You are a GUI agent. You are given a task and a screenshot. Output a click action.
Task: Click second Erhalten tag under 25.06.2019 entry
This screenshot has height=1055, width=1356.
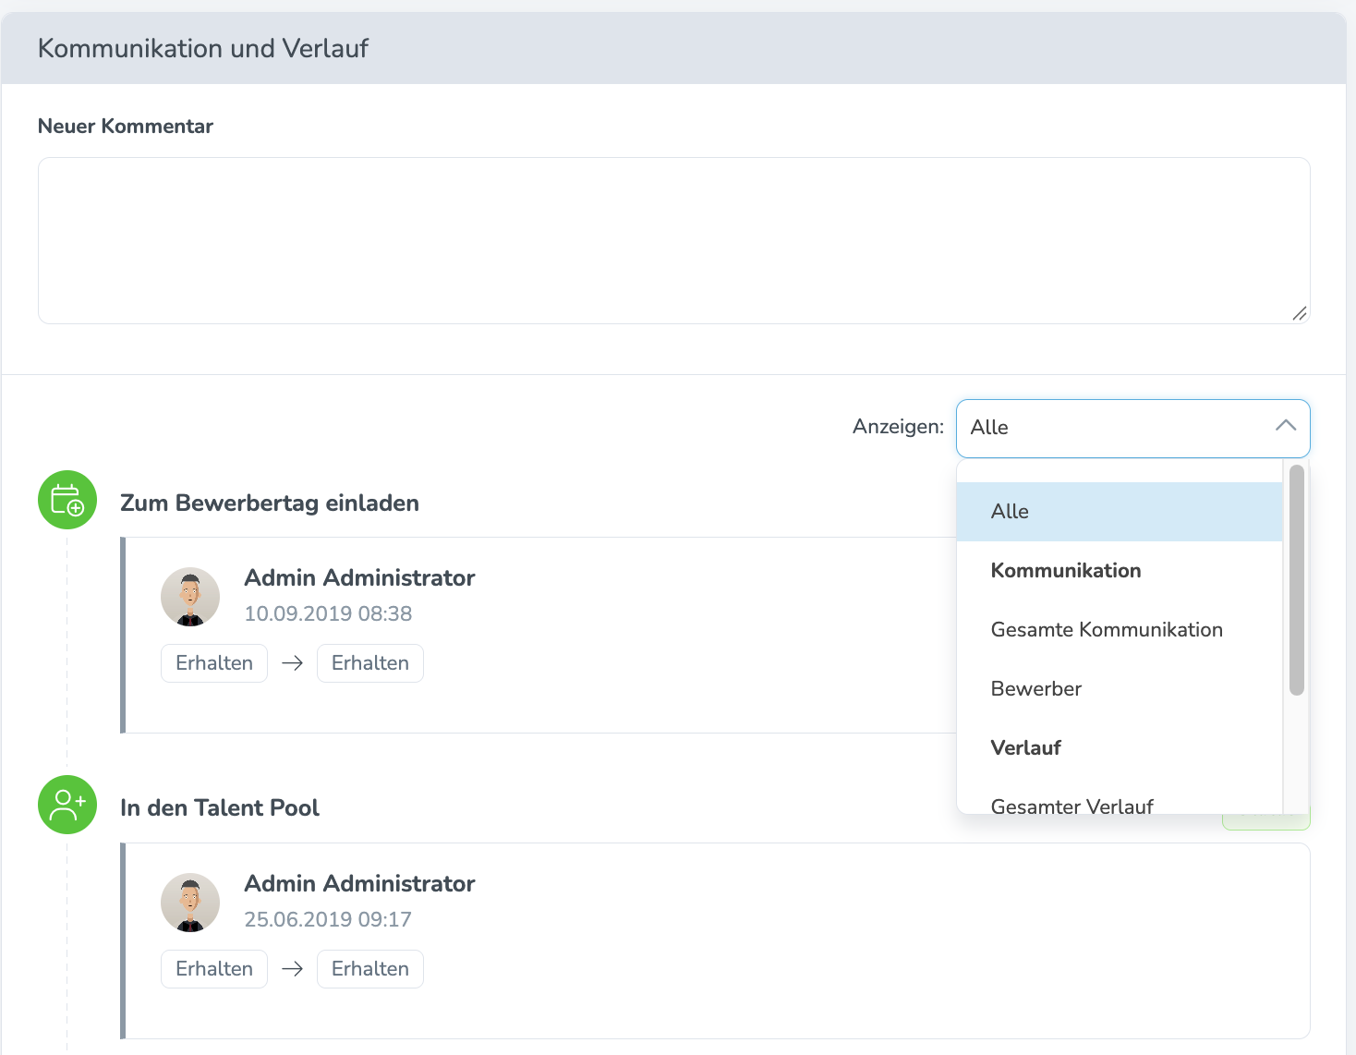tap(370, 969)
